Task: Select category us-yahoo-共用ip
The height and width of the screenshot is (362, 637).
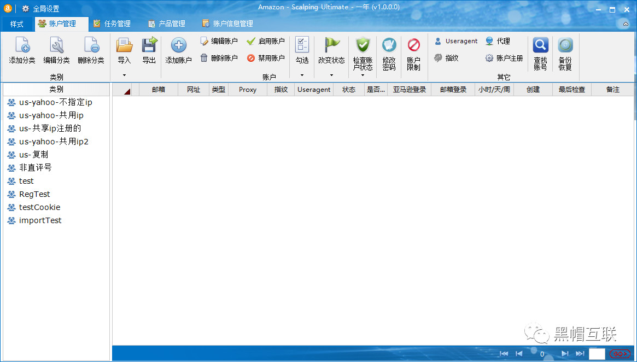Action: [x=56, y=115]
